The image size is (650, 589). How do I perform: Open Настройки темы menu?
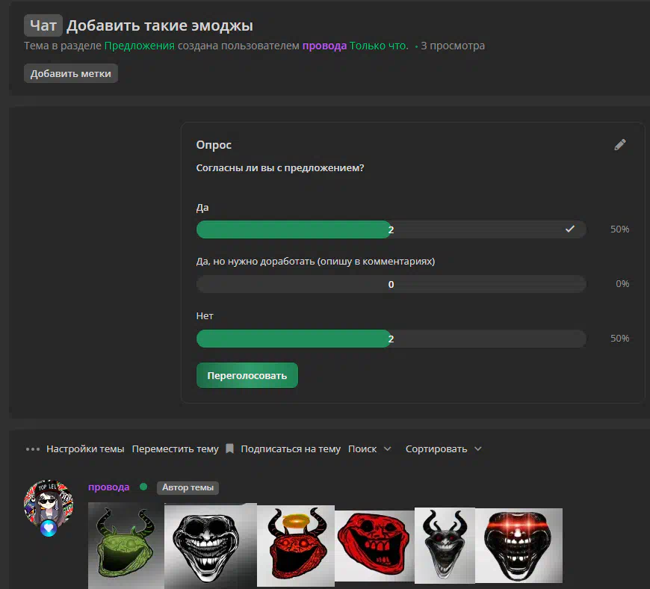85,448
